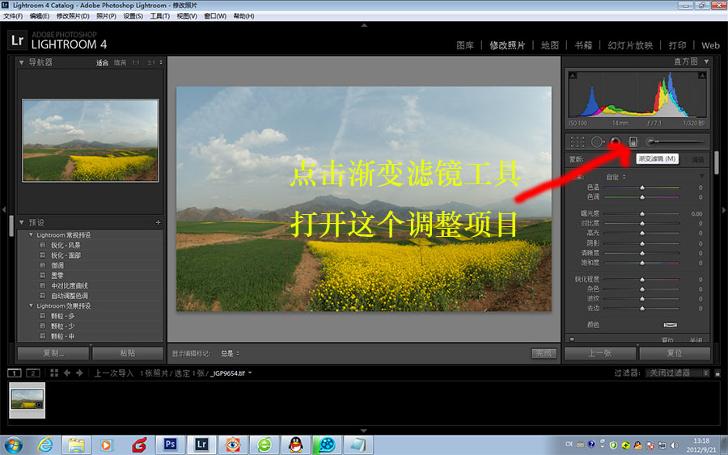This screenshot has height=455, width=728.
Task: Open the 显示编辑标记 总是 dropdown
Action: click(x=230, y=353)
